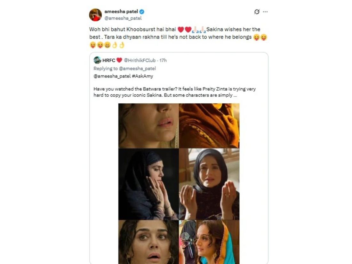Screen dimensions: 352x264
Task: Click the HRFC profile avatar
Action: click(x=97, y=60)
